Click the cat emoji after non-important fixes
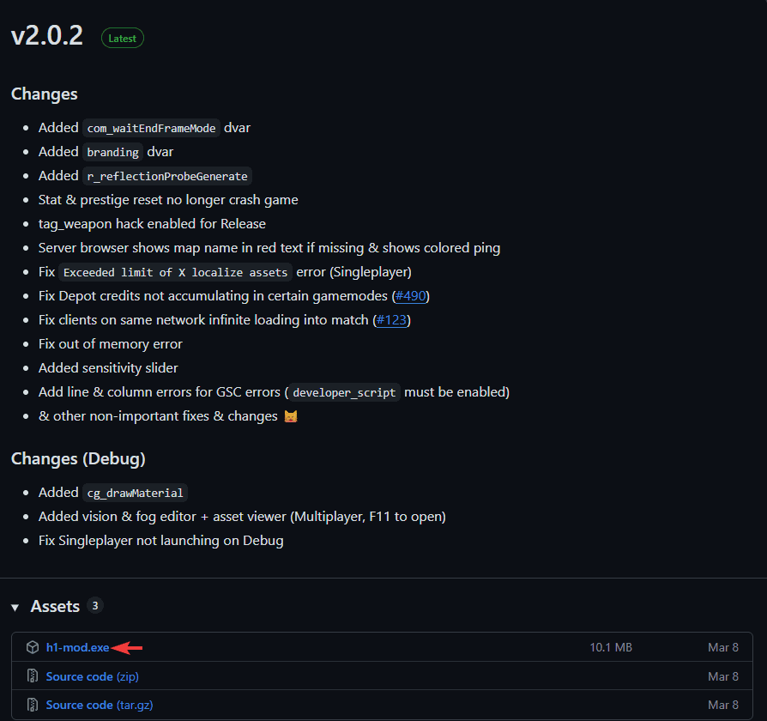Viewport: 767px width, 721px height. [x=290, y=416]
